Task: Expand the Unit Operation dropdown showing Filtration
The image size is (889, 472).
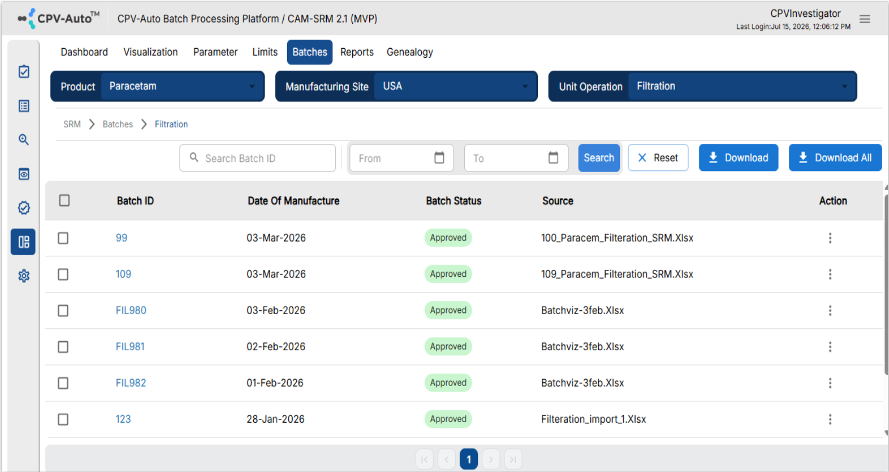Action: pyautogui.click(x=742, y=86)
